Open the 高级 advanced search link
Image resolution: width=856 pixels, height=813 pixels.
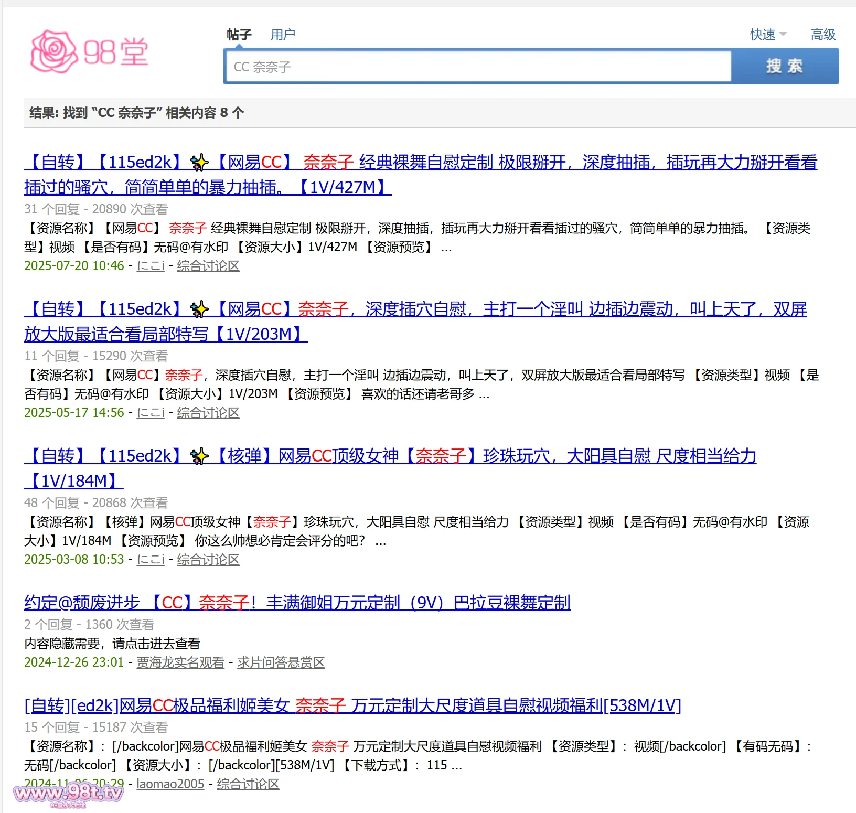(x=823, y=35)
